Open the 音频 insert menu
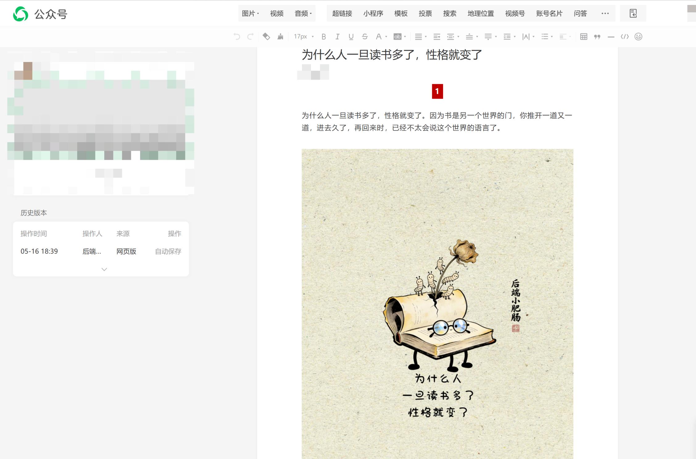The image size is (696, 459). pos(303,14)
